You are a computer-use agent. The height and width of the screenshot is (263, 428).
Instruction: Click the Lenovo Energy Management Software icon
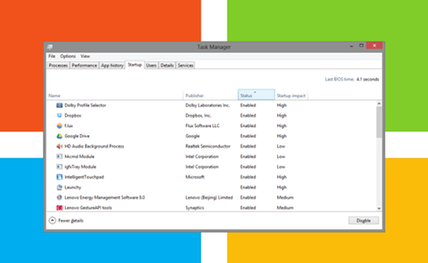[59, 198]
